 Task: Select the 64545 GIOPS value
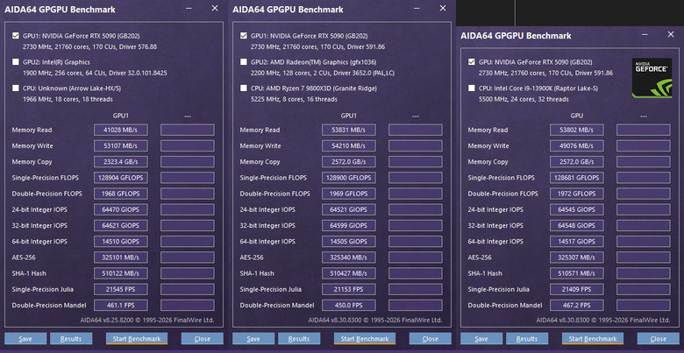click(x=577, y=209)
